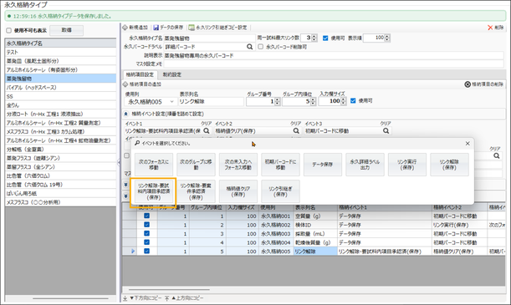Toggle 使用可 beside 同一試料最大リンク数
Screen dimensions: 511x305
coord(325,38)
